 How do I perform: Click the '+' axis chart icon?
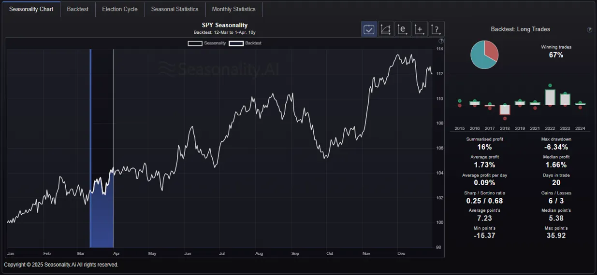pos(420,29)
